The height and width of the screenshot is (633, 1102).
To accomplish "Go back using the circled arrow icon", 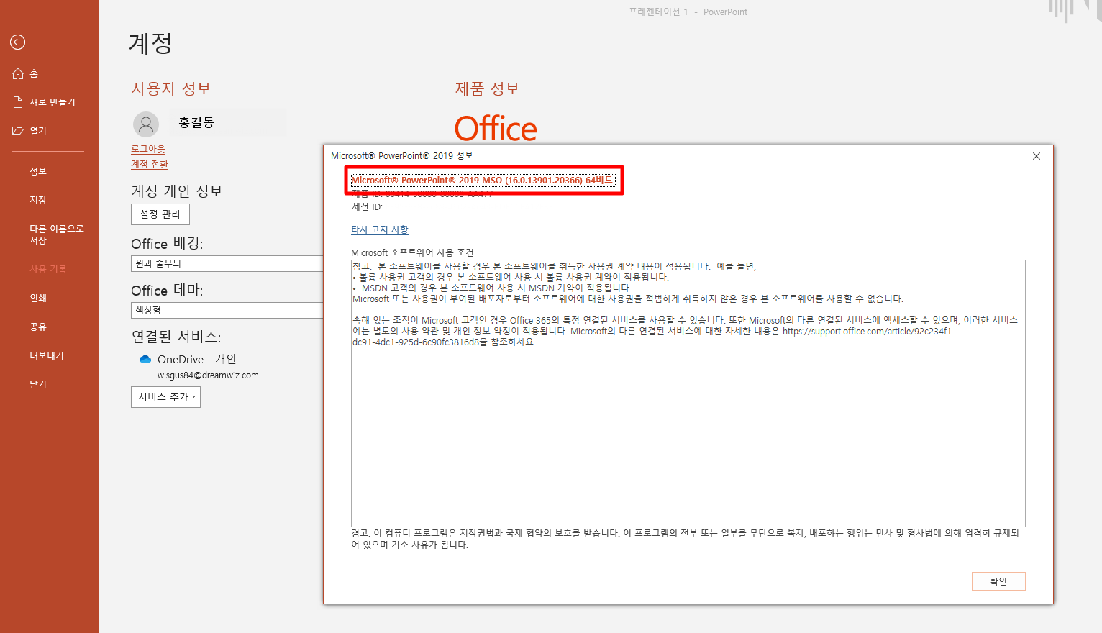I will coord(18,42).
